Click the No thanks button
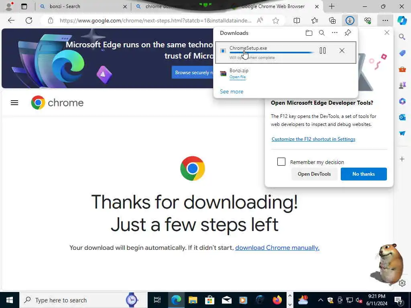 pyautogui.click(x=364, y=174)
